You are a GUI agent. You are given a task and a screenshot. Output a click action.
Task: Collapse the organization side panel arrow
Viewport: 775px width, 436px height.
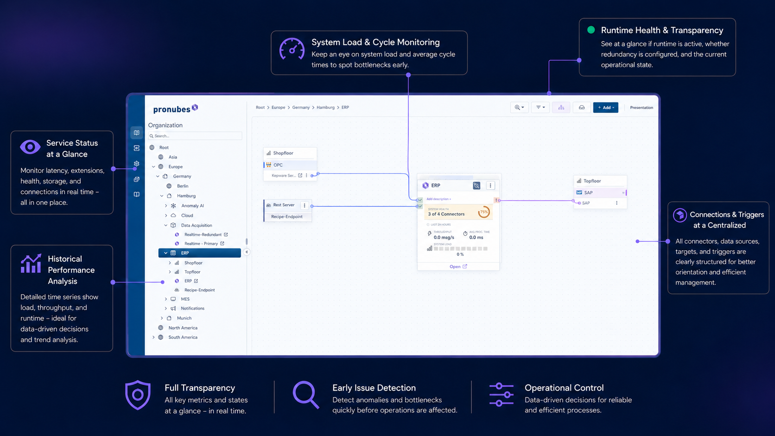tap(247, 252)
